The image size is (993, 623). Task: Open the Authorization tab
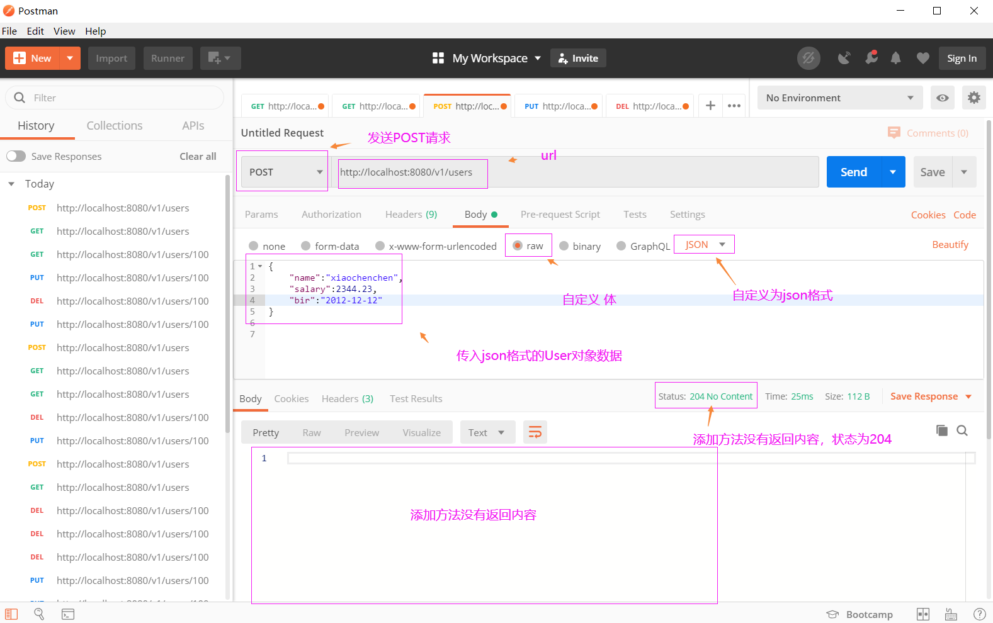click(331, 214)
